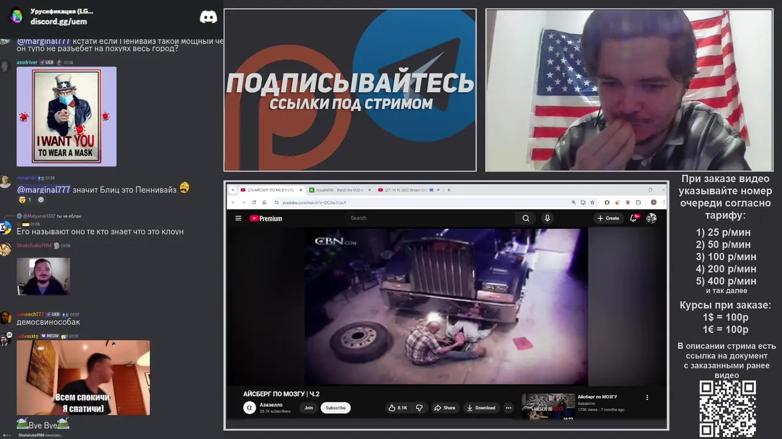Click discord.gg/uem invite text
This screenshot has height=439, width=782.
pyautogui.click(x=59, y=21)
